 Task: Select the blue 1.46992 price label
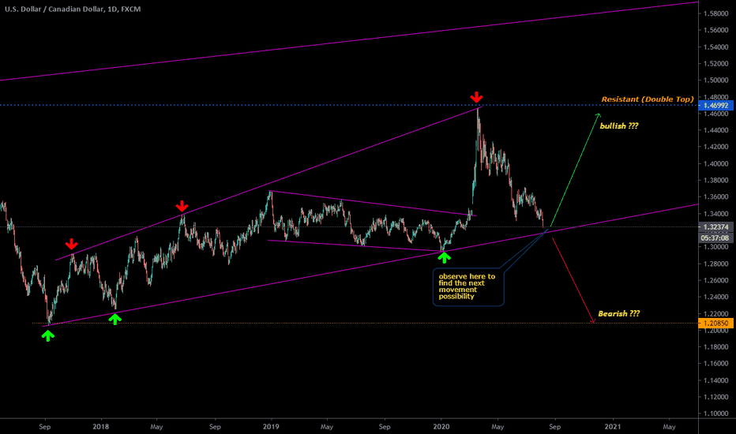715,106
